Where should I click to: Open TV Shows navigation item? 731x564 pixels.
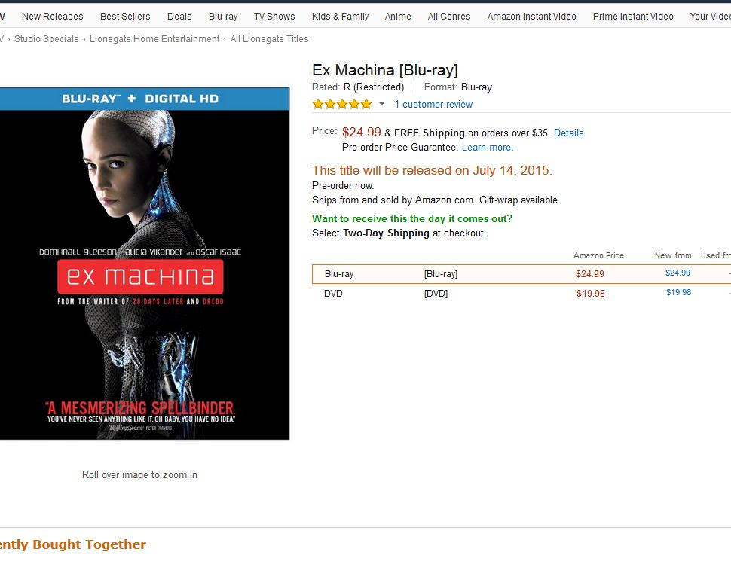tap(274, 17)
